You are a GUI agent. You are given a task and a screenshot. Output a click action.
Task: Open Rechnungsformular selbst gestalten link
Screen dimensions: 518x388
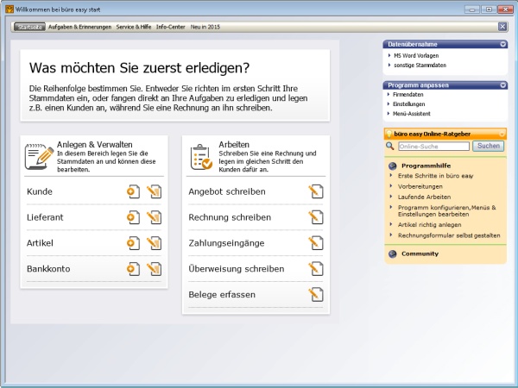(449, 235)
